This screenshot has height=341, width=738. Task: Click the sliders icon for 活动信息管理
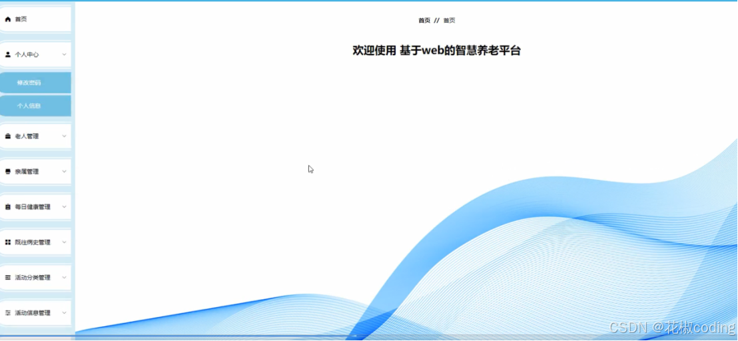pos(7,313)
